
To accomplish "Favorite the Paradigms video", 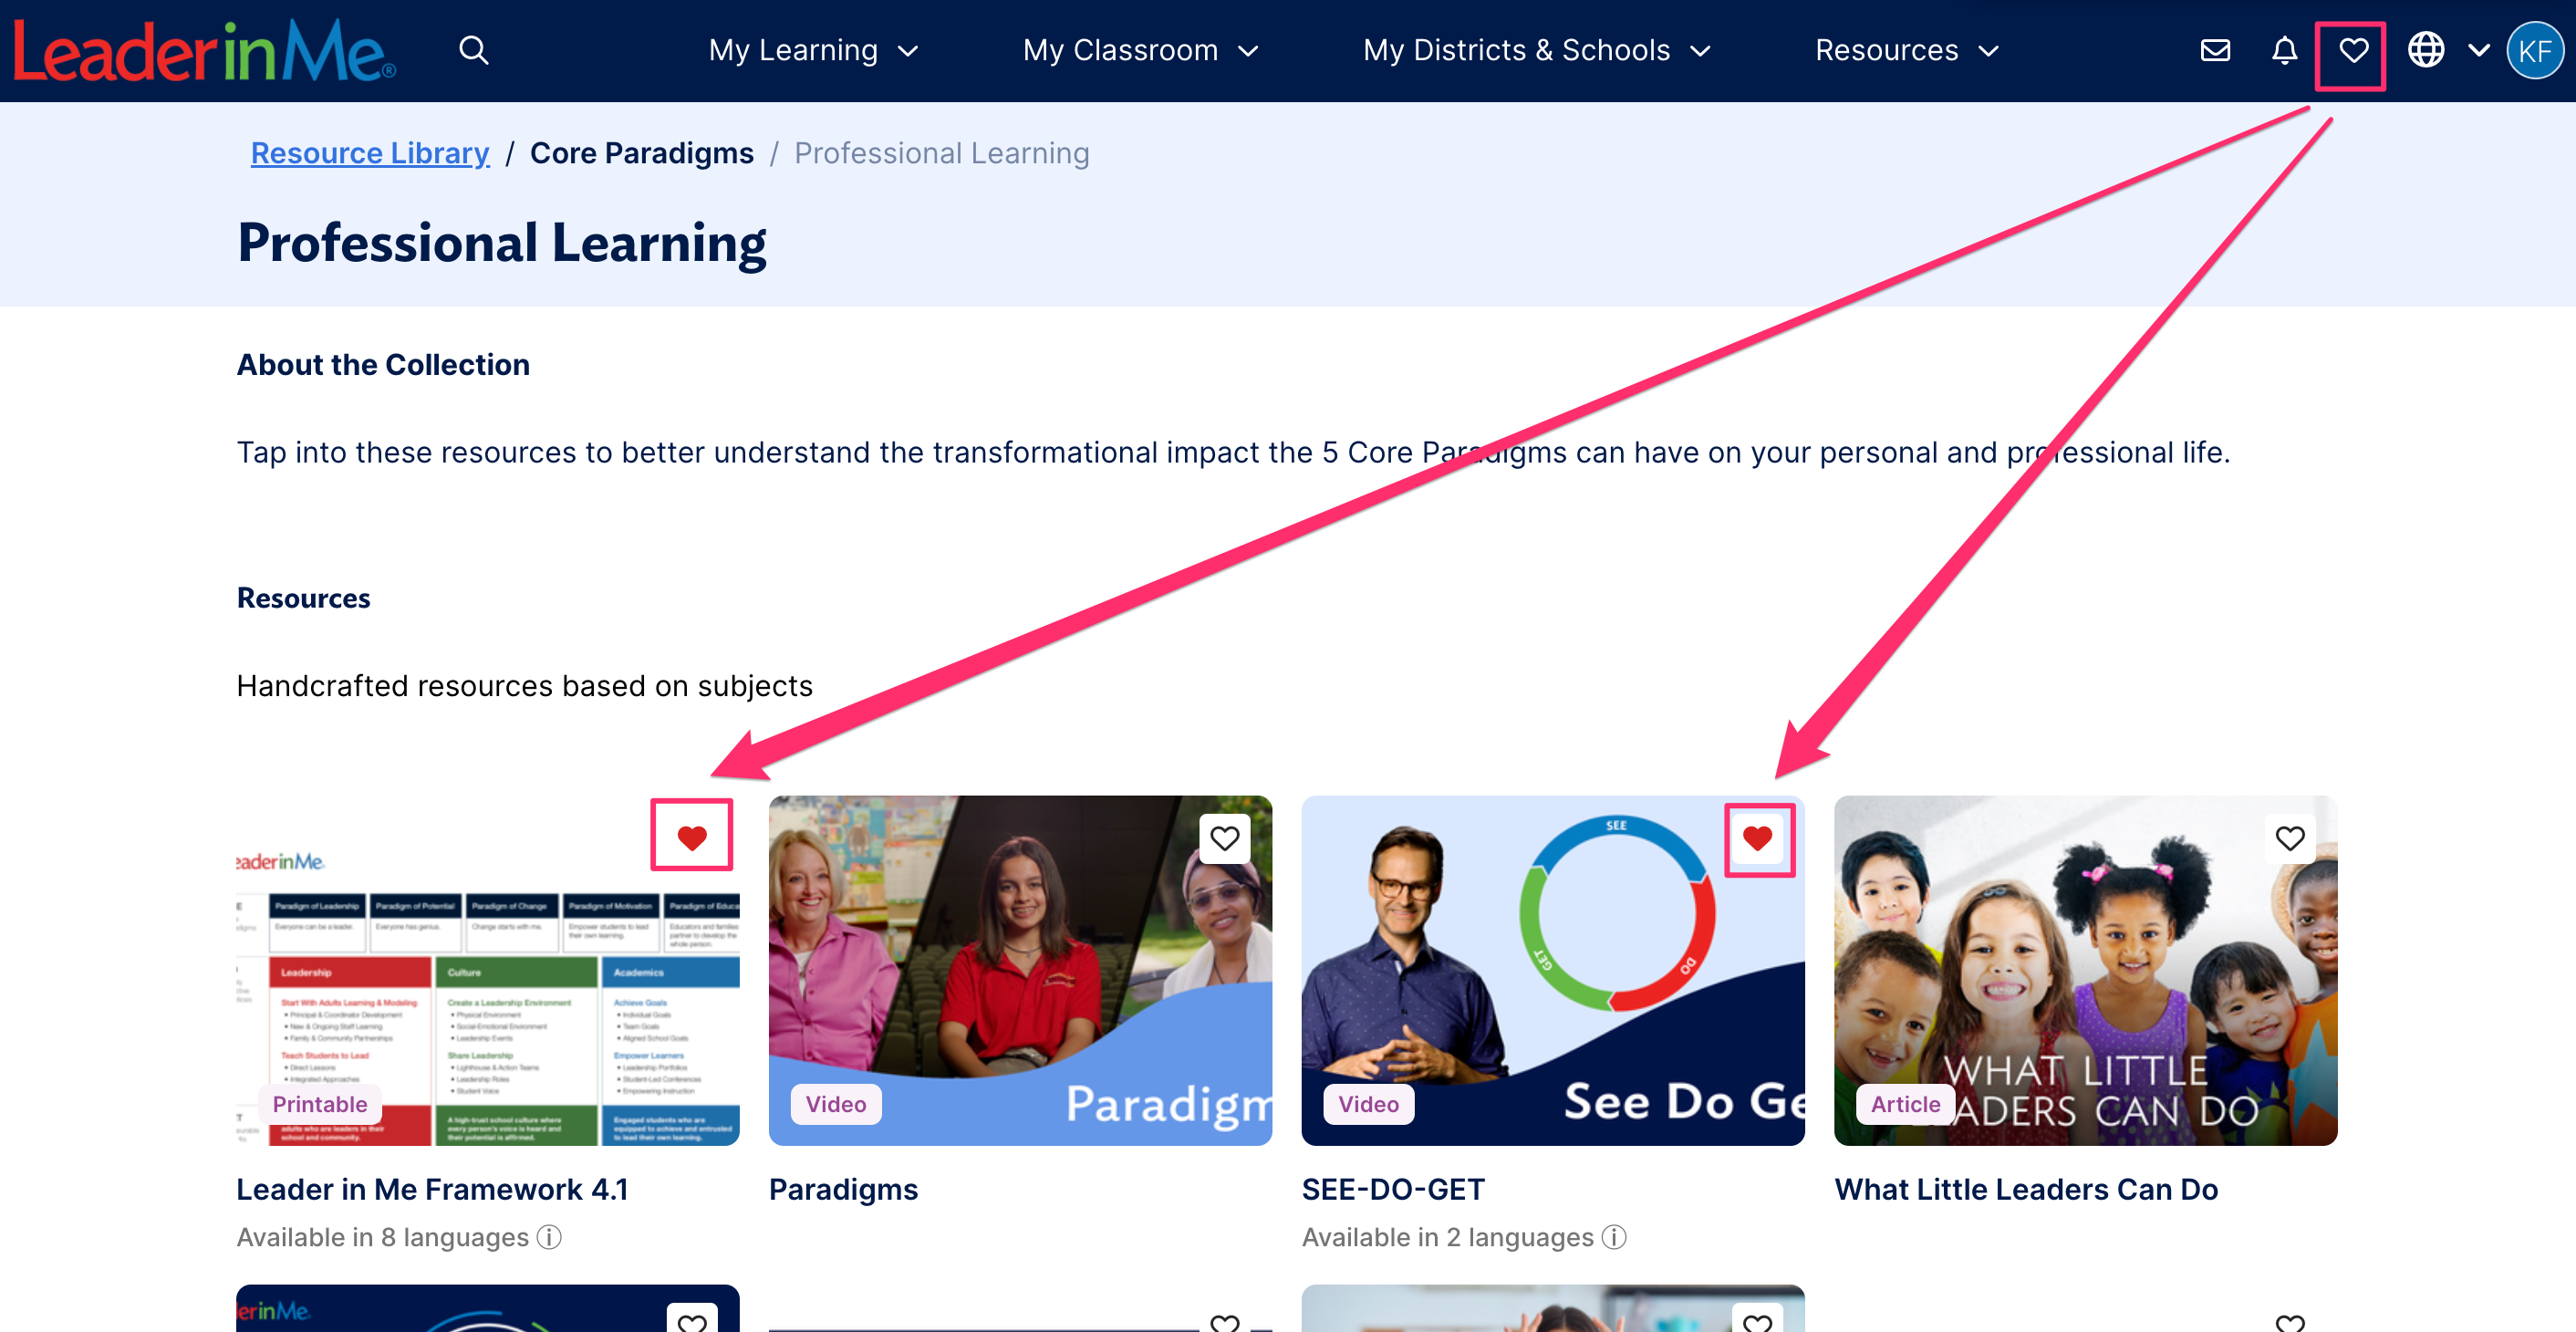I will click(x=1224, y=838).
